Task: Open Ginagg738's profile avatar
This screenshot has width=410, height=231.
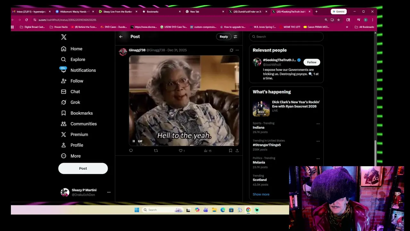Action: (x=123, y=52)
